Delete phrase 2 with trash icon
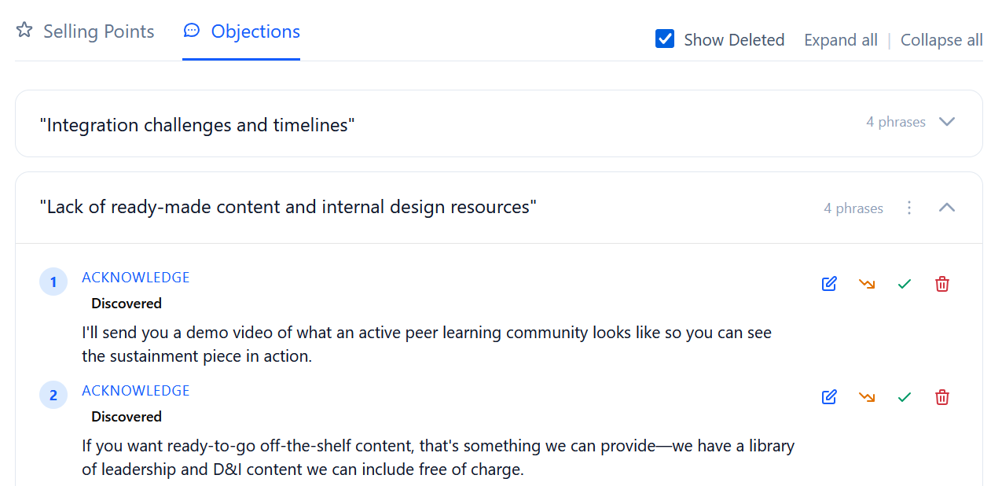The height and width of the screenshot is (486, 1002). click(942, 397)
